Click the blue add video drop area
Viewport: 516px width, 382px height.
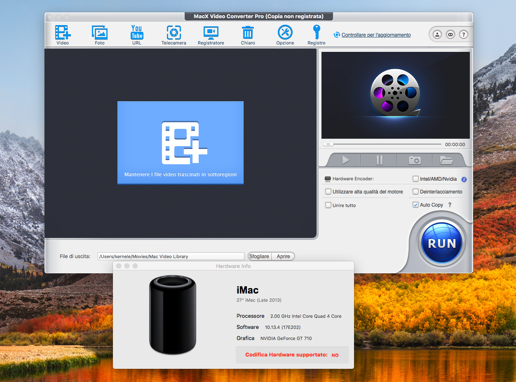point(181,142)
